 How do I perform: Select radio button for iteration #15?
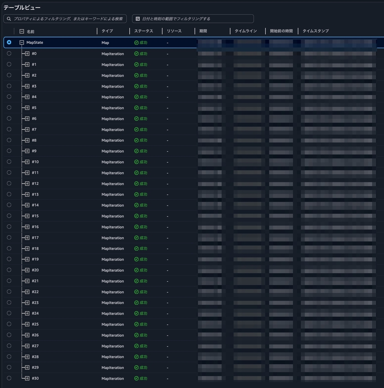click(9, 216)
